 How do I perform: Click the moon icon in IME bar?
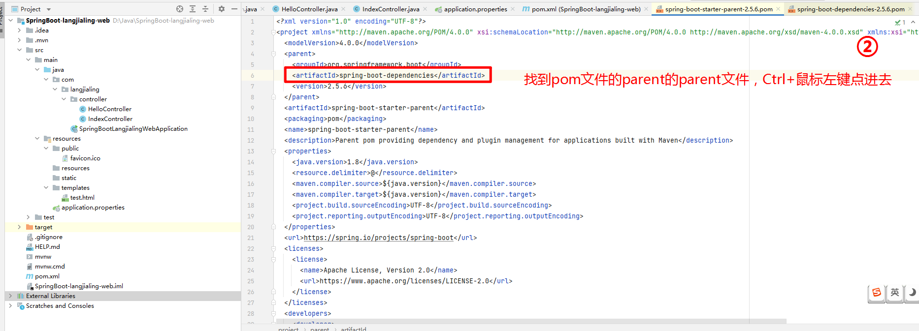click(912, 293)
